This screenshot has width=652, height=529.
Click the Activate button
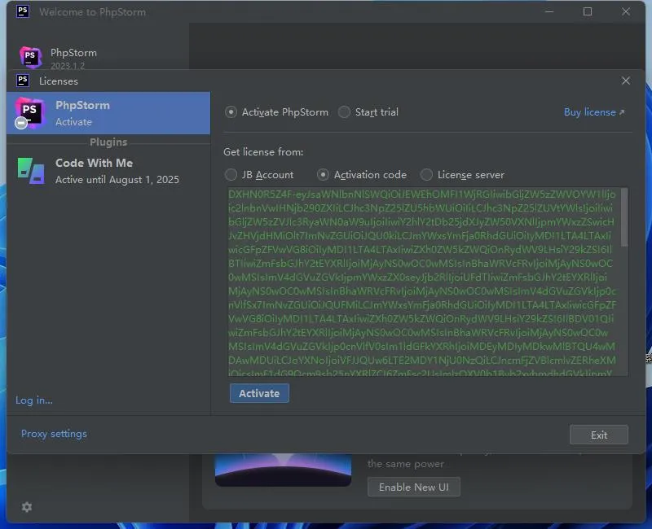259,393
